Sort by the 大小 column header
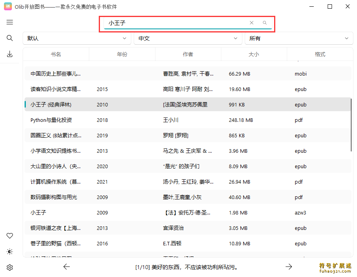The image size is (357, 277). [253, 54]
